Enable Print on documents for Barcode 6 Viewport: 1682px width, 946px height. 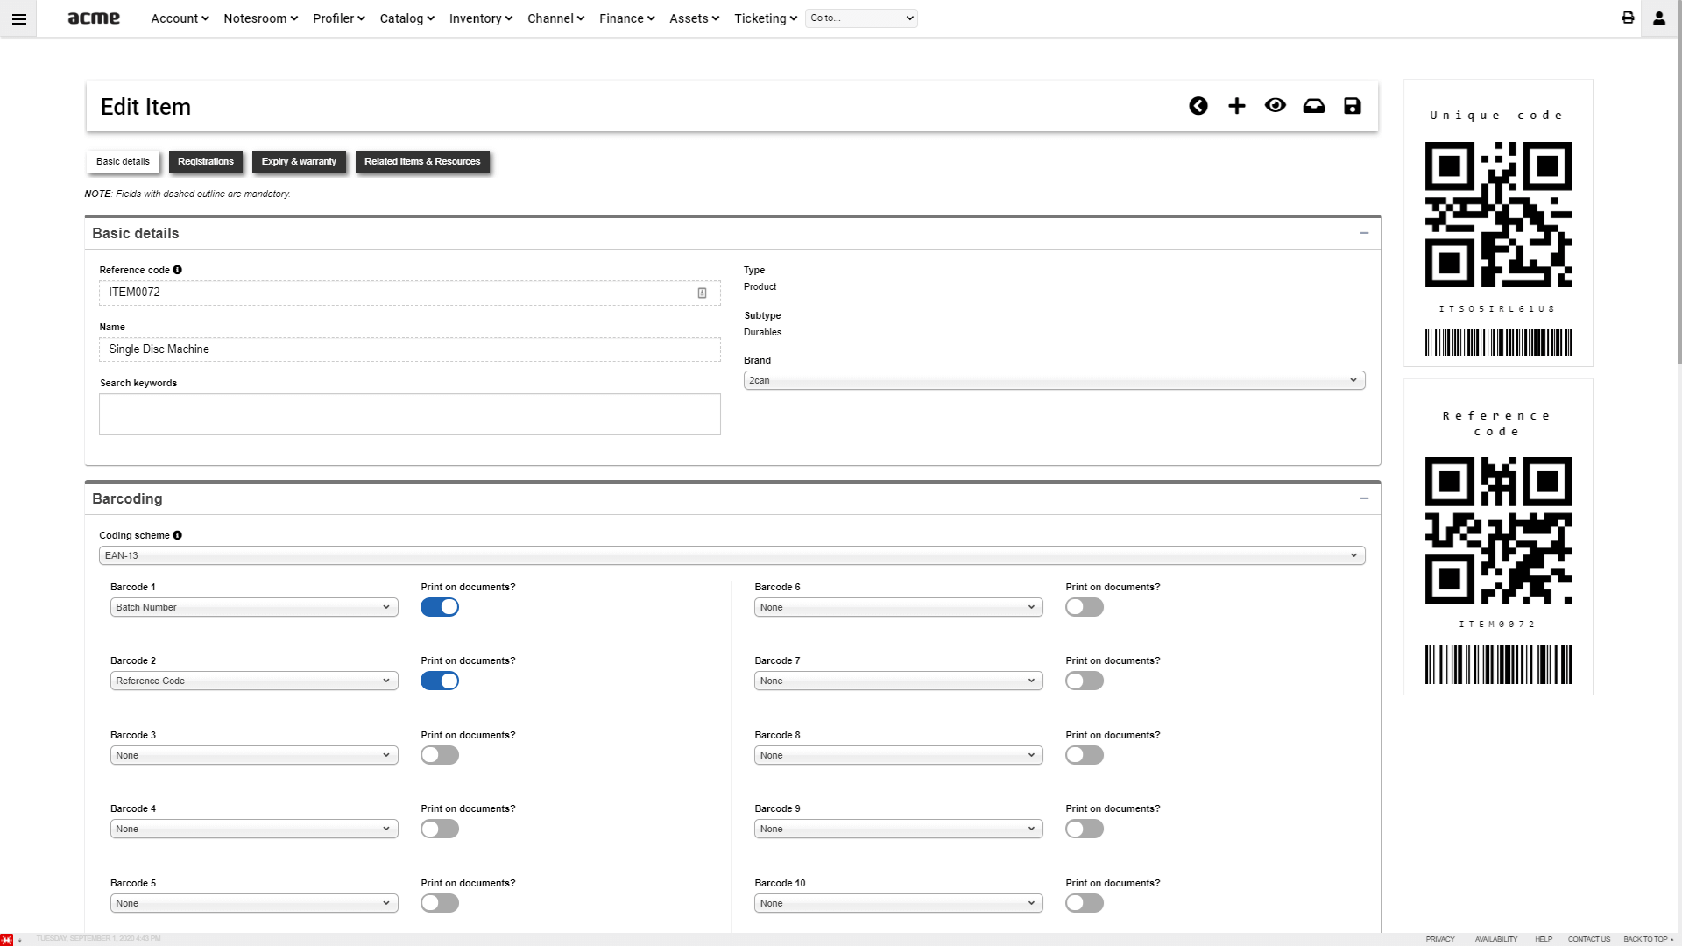(x=1085, y=607)
